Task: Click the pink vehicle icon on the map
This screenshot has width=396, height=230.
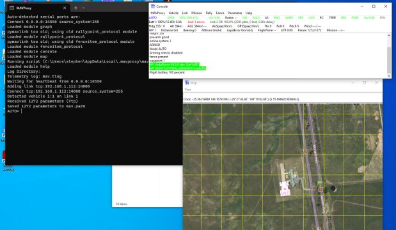Action: (285, 188)
